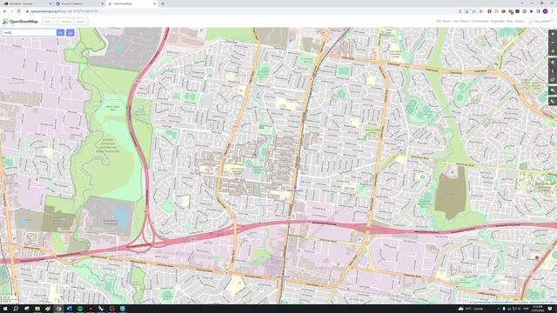Open the Map Key panel

pyautogui.click(x=553, y=71)
